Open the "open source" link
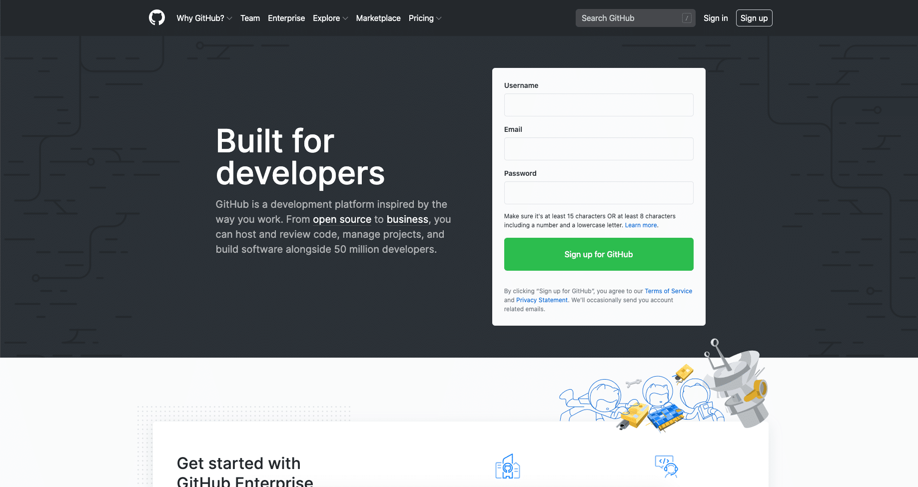Viewport: 918px width, 487px height. [342, 219]
